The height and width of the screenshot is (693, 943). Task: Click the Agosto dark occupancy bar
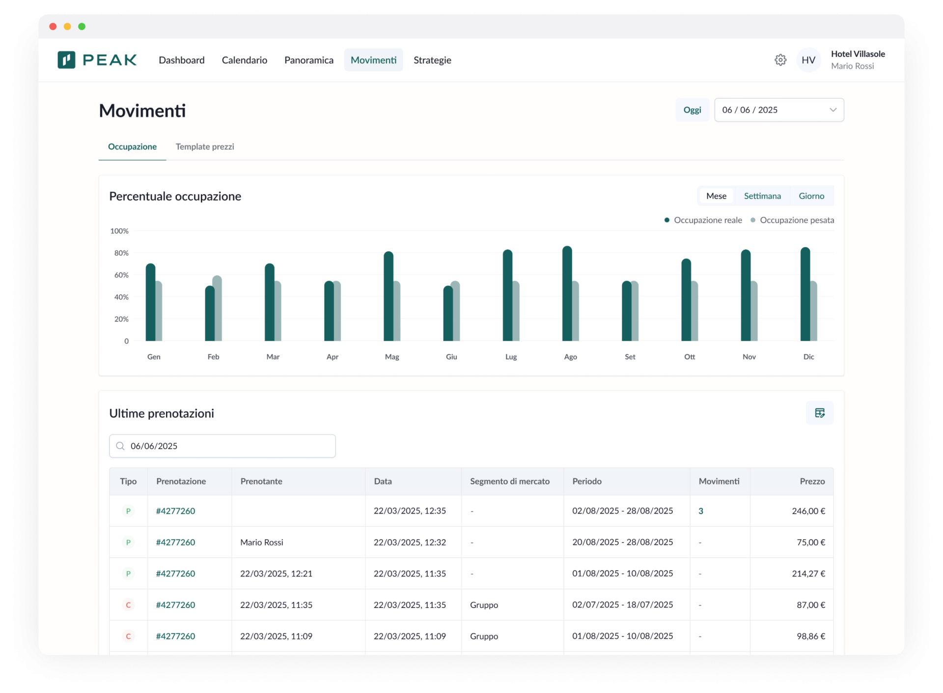[x=567, y=295]
